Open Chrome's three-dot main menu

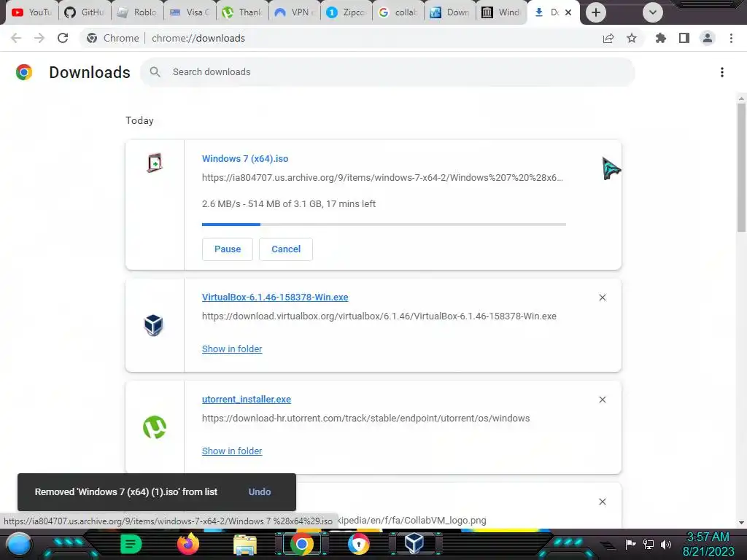(x=731, y=38)
